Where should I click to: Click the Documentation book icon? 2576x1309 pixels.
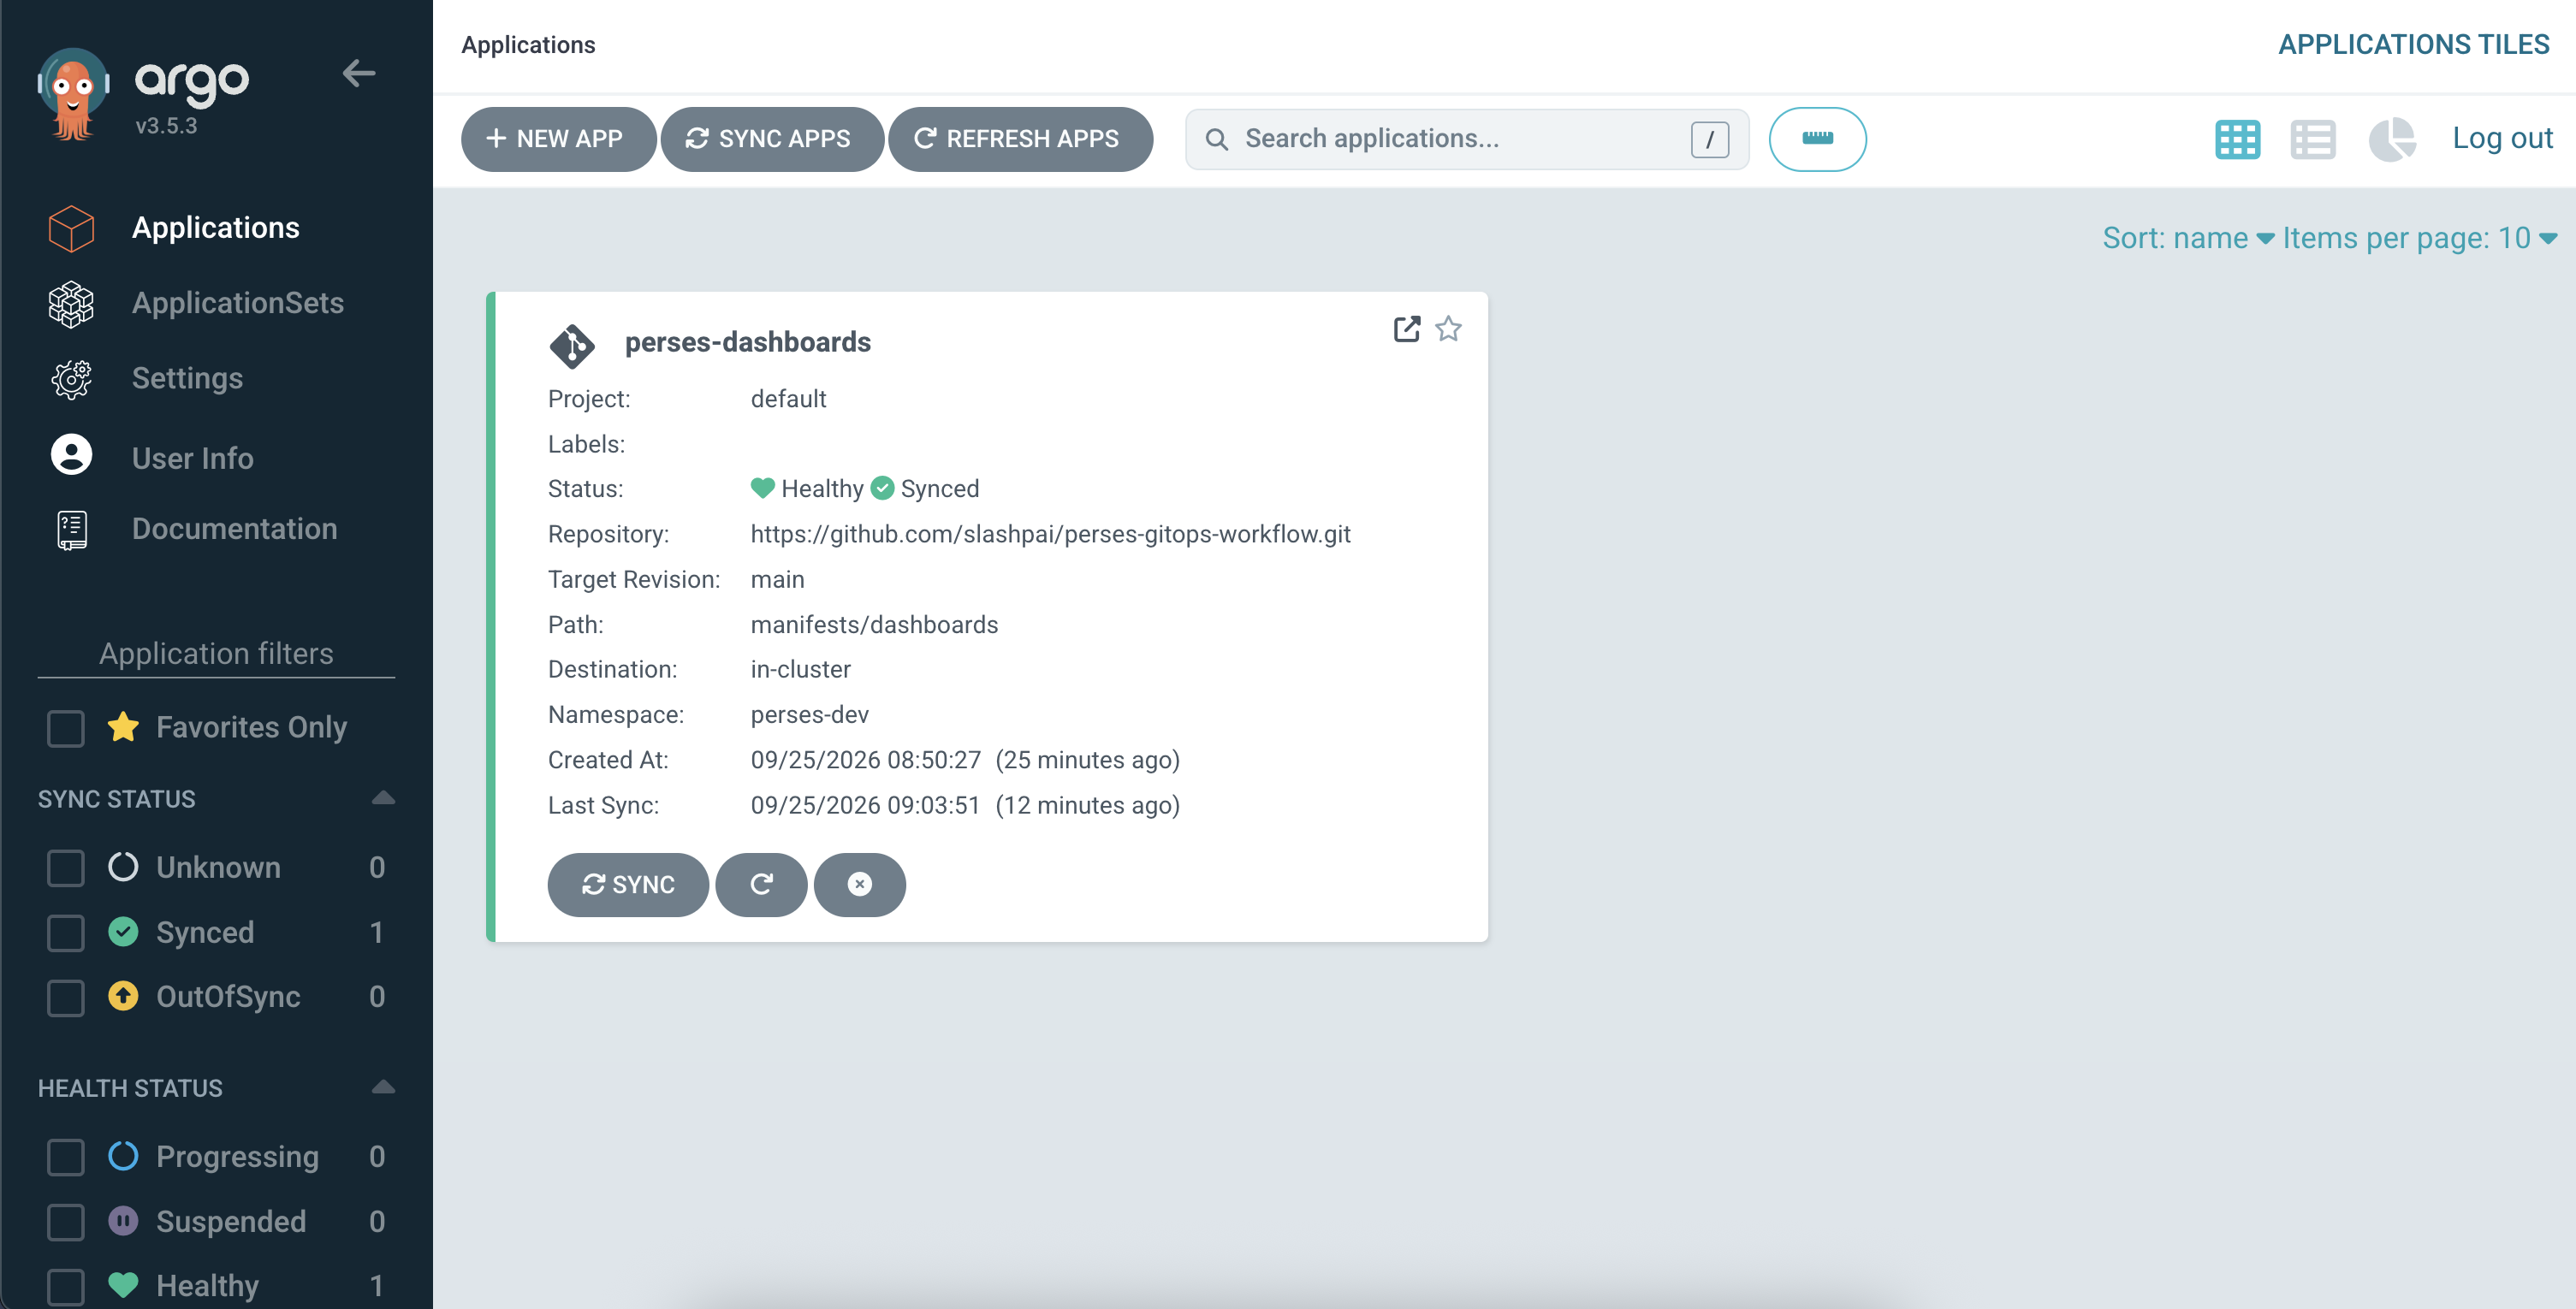tap(71, 530)
